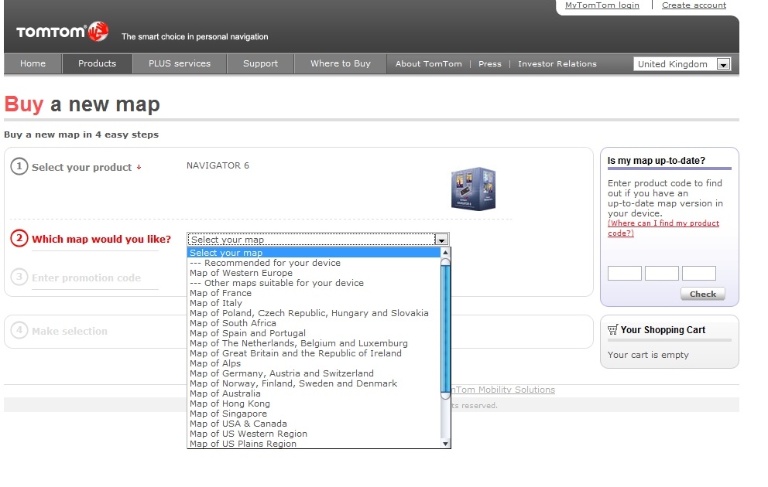Open the United Kingdom country dropdown
The image size is (768, 487).
click(x=682, y=64)
